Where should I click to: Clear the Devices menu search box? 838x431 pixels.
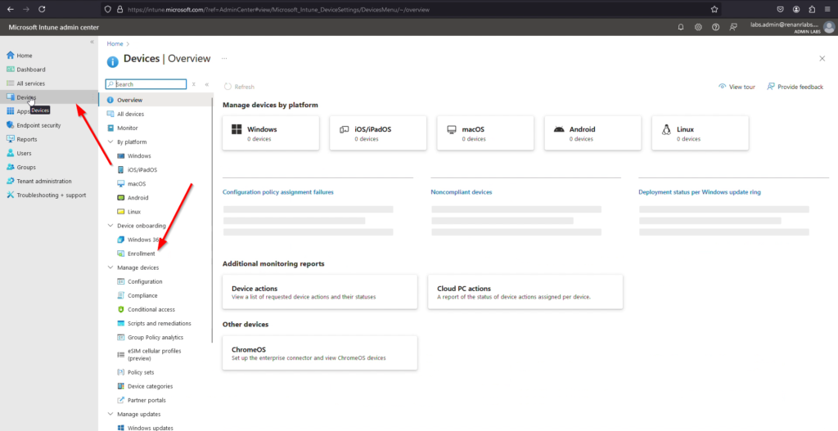[193, 84]
